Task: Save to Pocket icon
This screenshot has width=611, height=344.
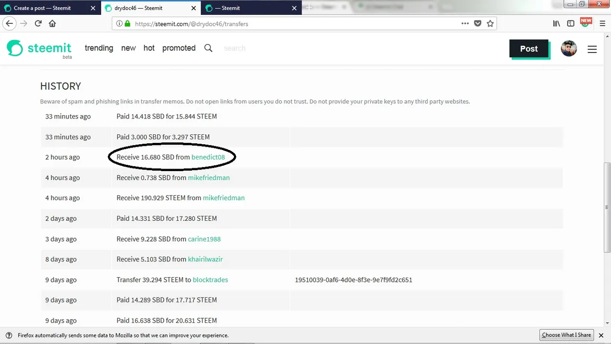Action: (477, 23)
